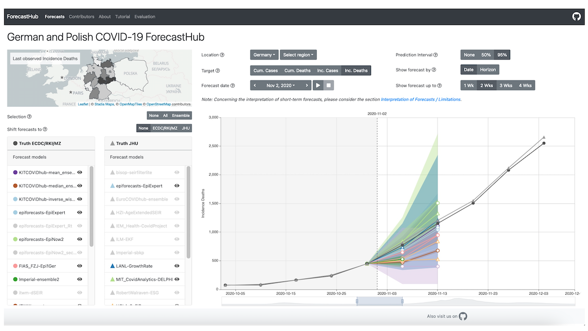Viewport: 588px width, 331px height.
Task: Set the prediction interval to 50%
Action: [486, 55]
